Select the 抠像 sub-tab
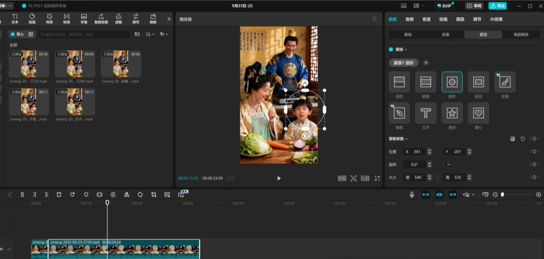544x259 pixels. coord(445,35)
